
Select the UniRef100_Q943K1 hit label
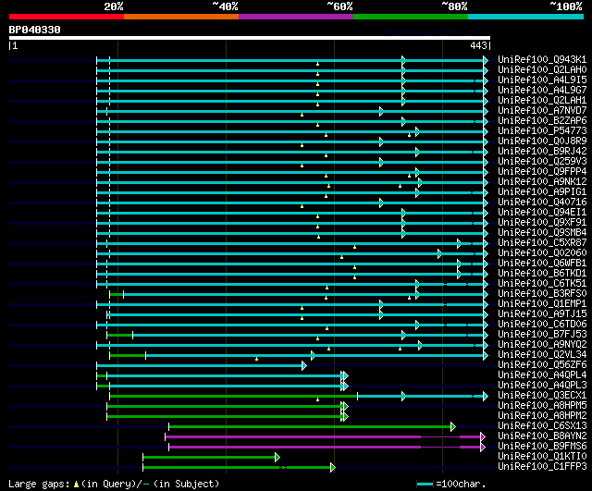point(542,59)
